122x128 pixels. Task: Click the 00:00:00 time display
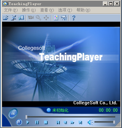pos(108,110)
